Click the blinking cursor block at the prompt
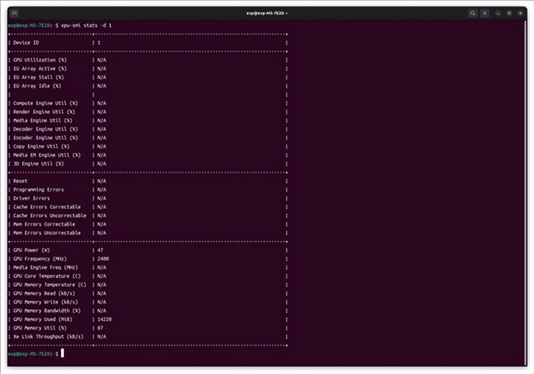The height and width of the screenshot is (374, 534). click(62, 353)
